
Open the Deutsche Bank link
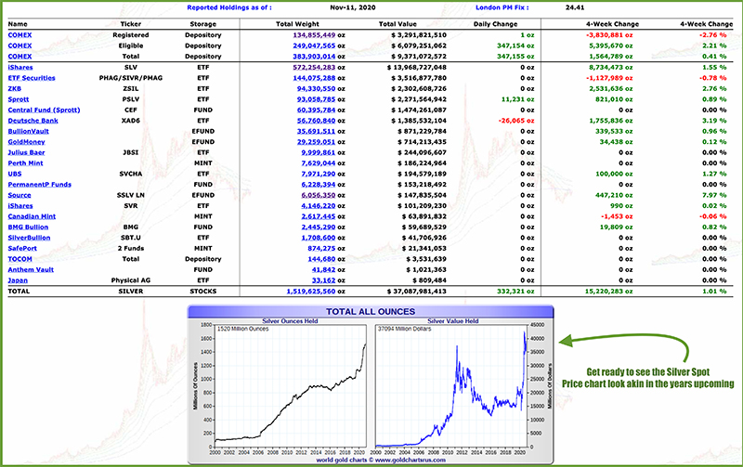pos(33,121)
